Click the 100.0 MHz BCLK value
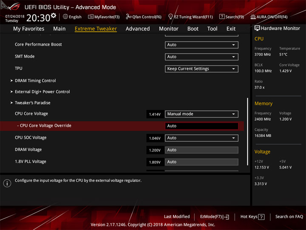 coord(263,71)
